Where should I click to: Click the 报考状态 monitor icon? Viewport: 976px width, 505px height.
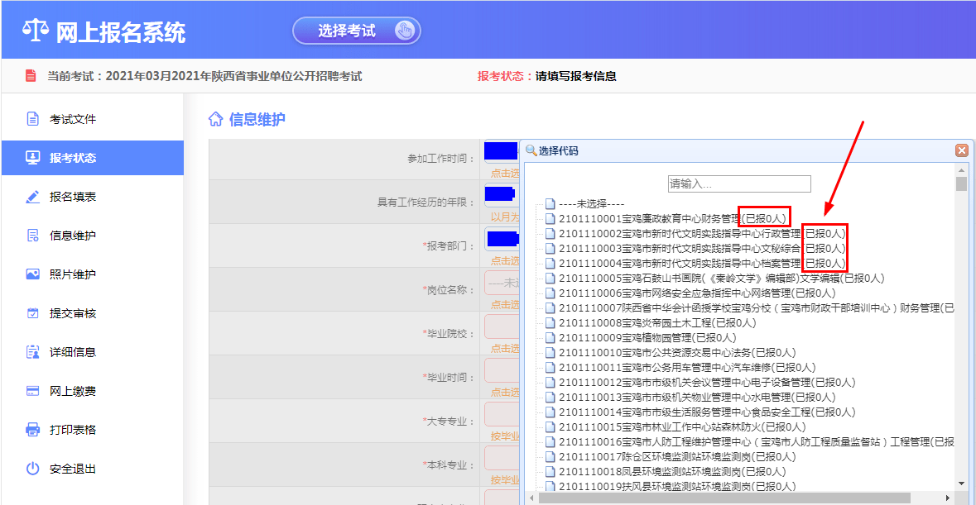pyautogui.click(x=32, y=158)
